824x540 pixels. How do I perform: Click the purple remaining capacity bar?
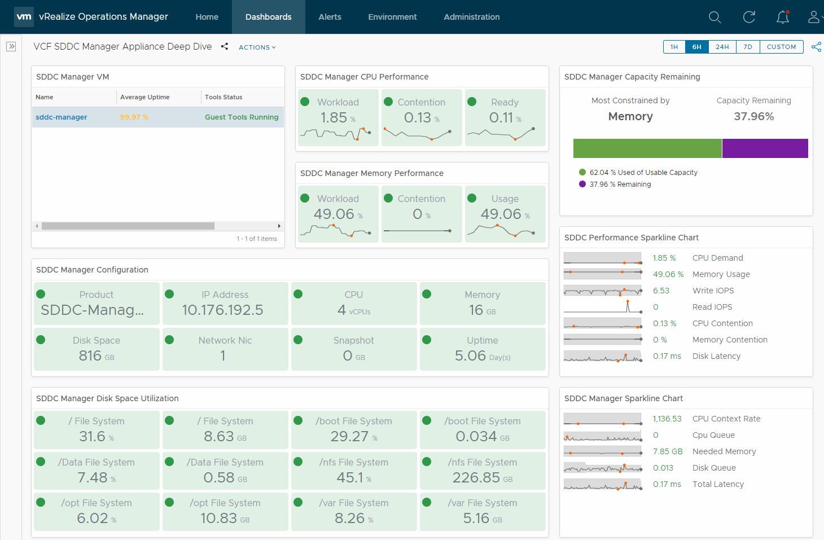tap(765, 148)
